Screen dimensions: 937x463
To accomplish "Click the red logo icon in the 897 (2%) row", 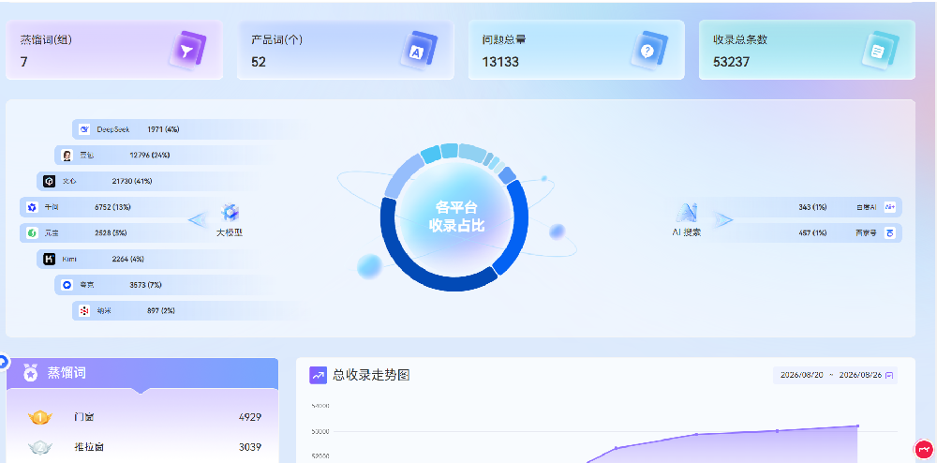I will click(84, 310).
